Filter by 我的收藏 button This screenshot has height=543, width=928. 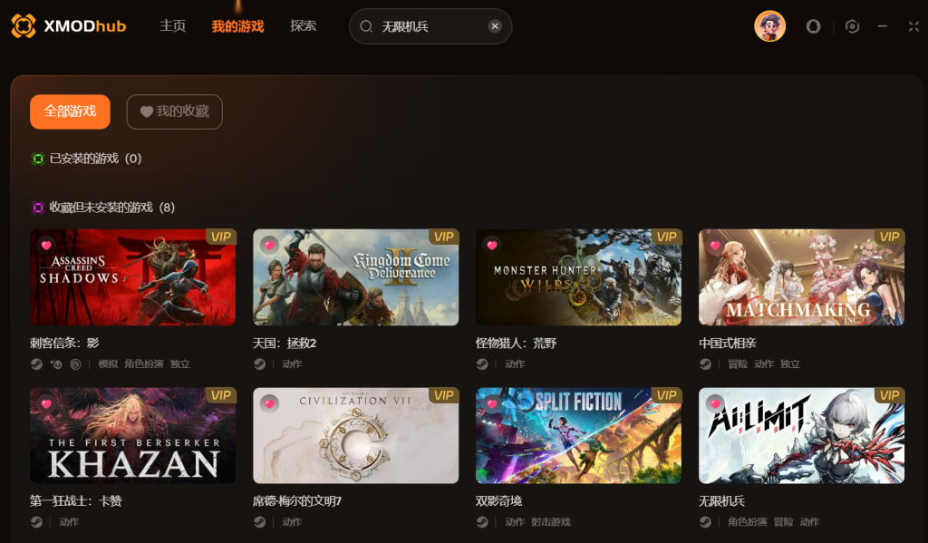click(x=175, y=112)
